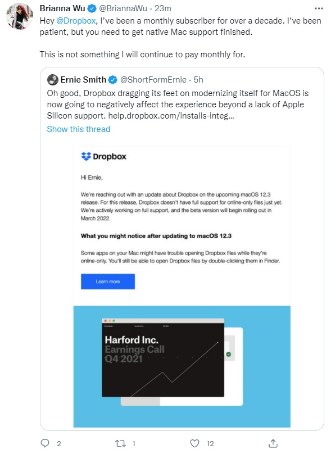Click Ernie Smith's verified badge

pyautogui.click(x=112, y=80)
